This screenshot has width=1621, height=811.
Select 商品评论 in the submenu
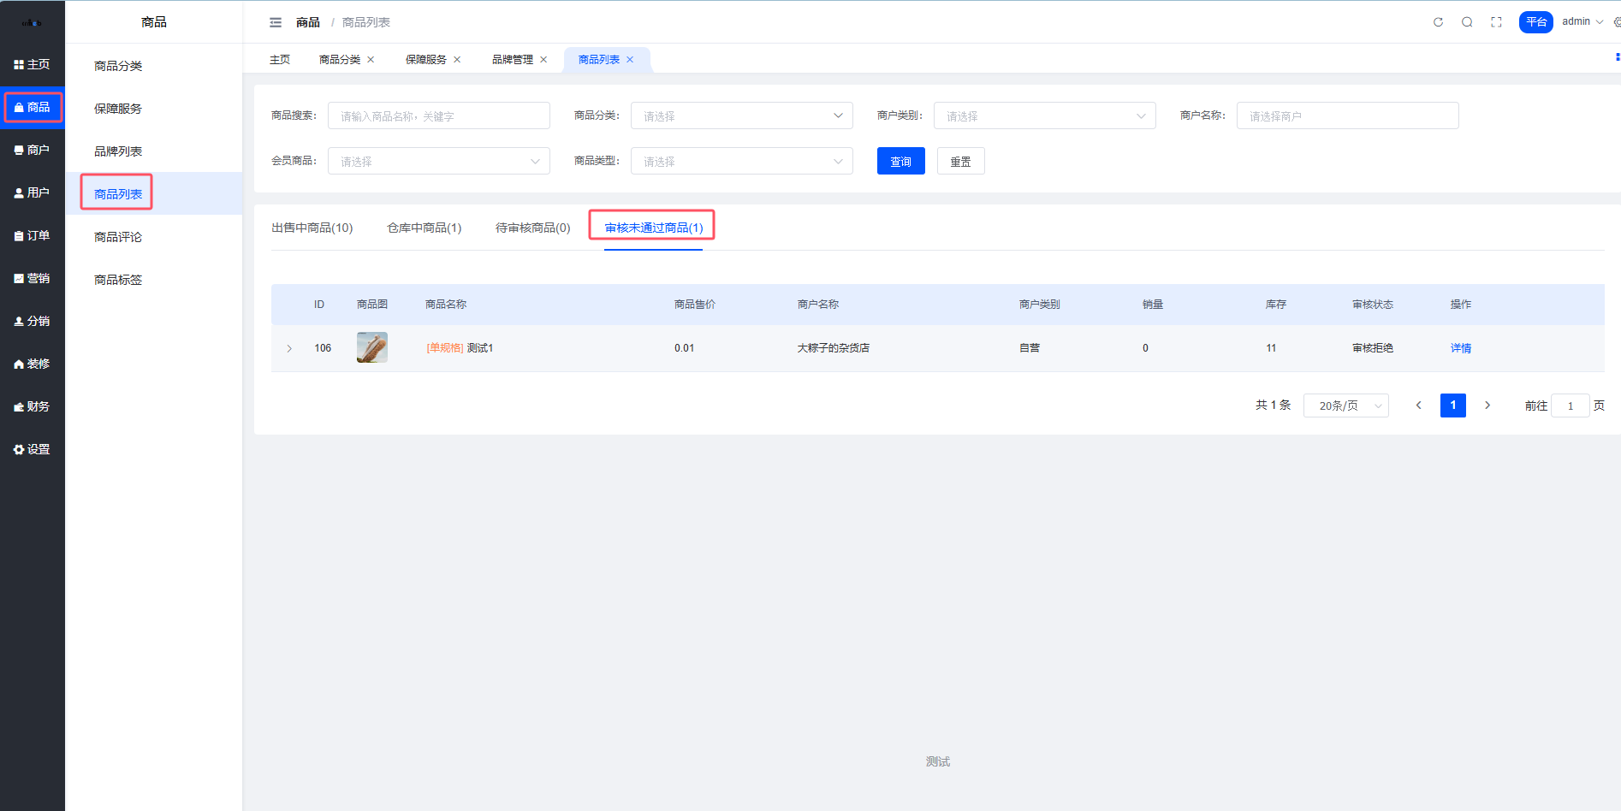pos(118,237)
